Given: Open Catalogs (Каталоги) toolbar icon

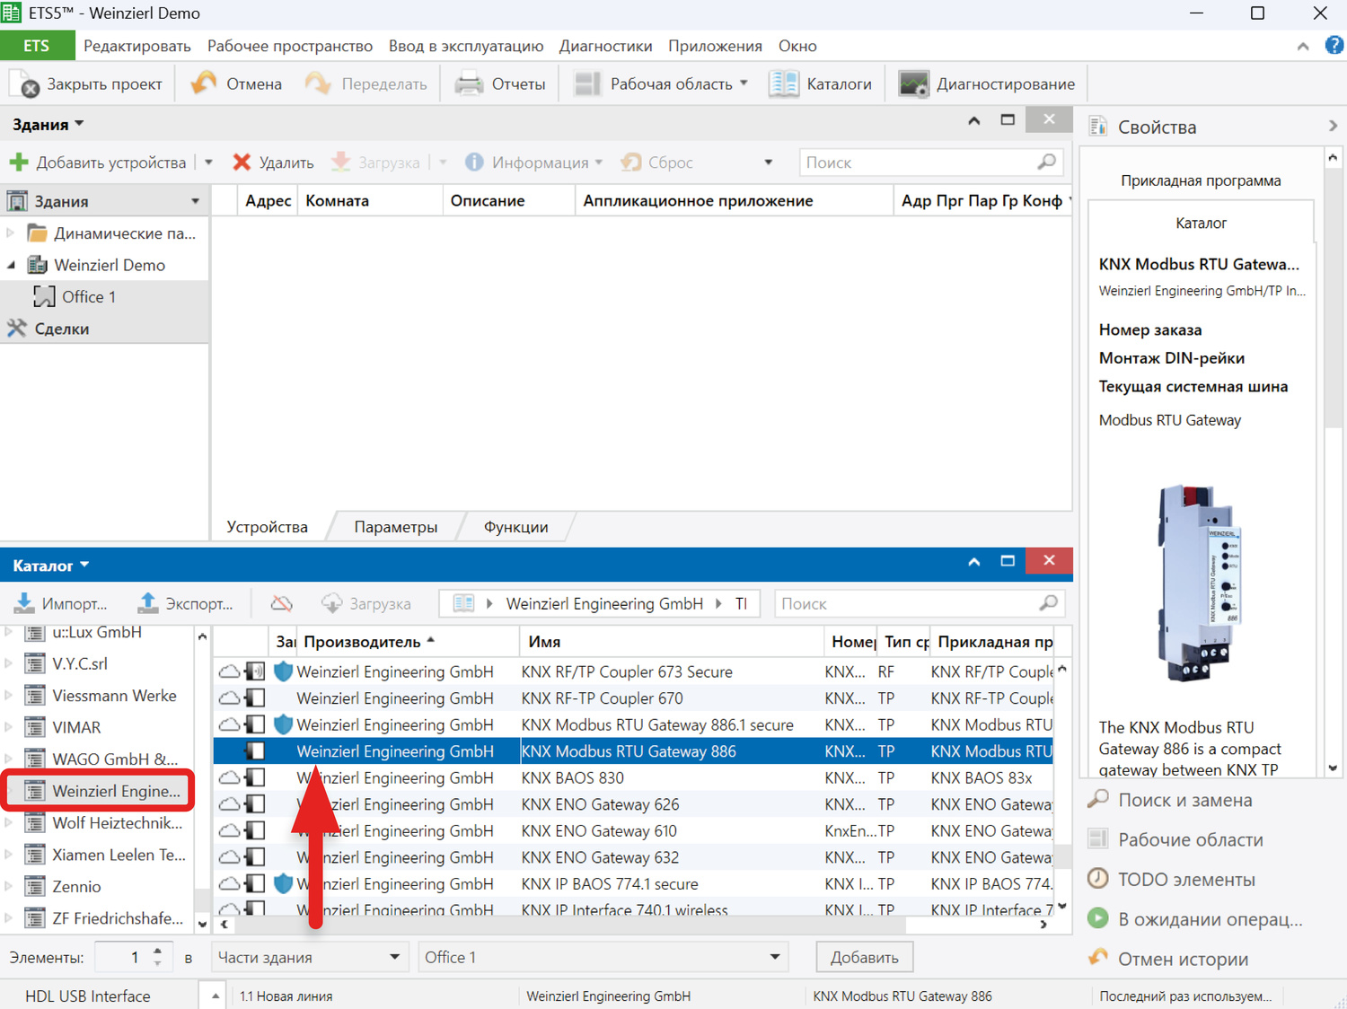Looking at the screenshot, I should (x=783, y=83).
